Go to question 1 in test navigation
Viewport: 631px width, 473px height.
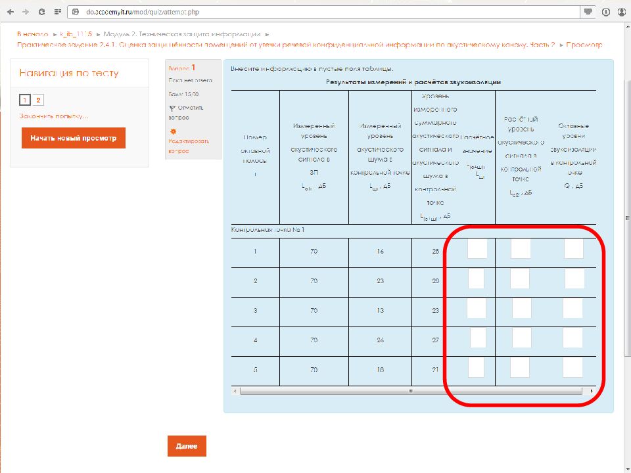[x=25, y=100]
